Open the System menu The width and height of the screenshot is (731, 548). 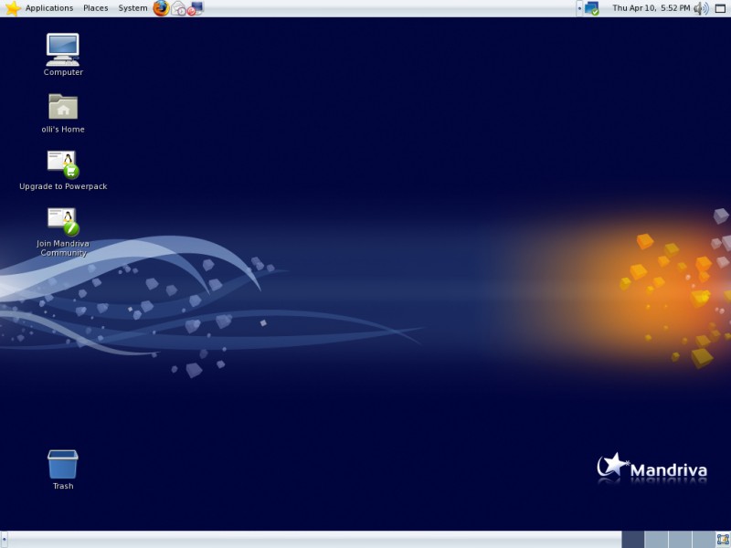coord(132,8)
